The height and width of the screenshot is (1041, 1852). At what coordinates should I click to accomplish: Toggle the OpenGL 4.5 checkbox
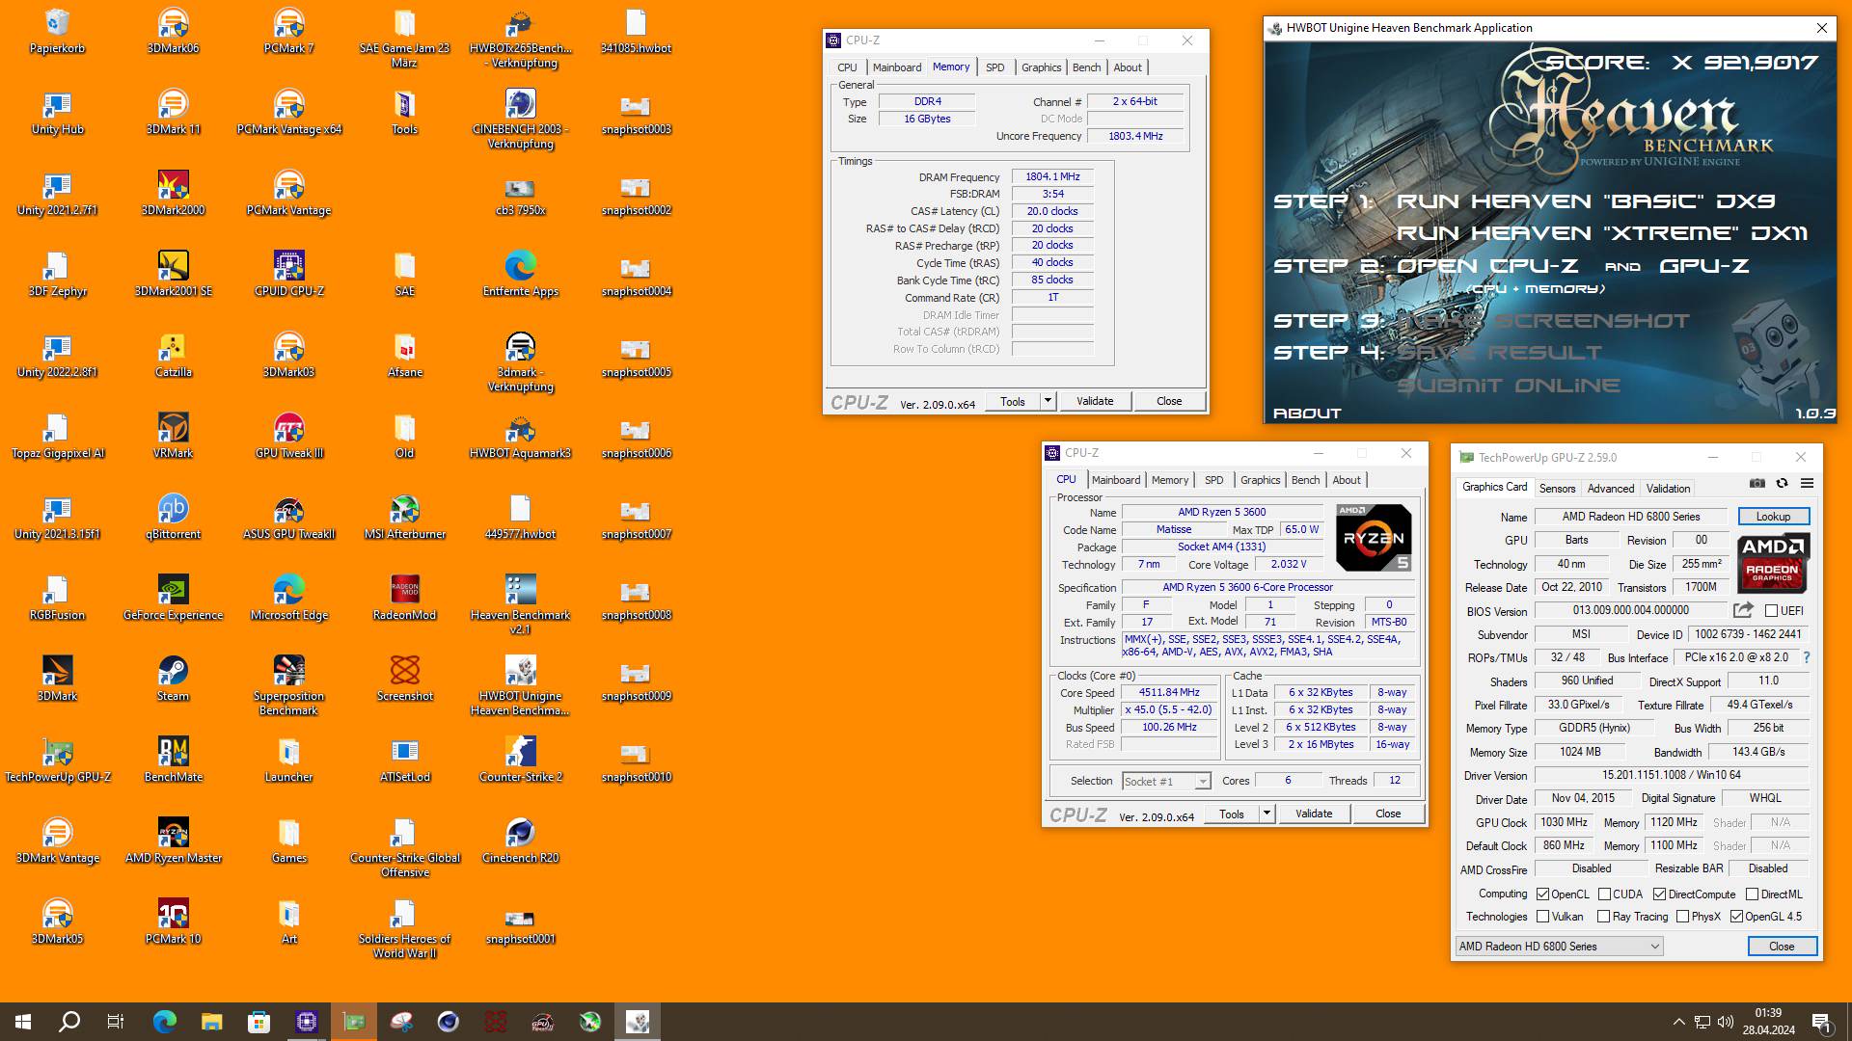pos(1736,917)
